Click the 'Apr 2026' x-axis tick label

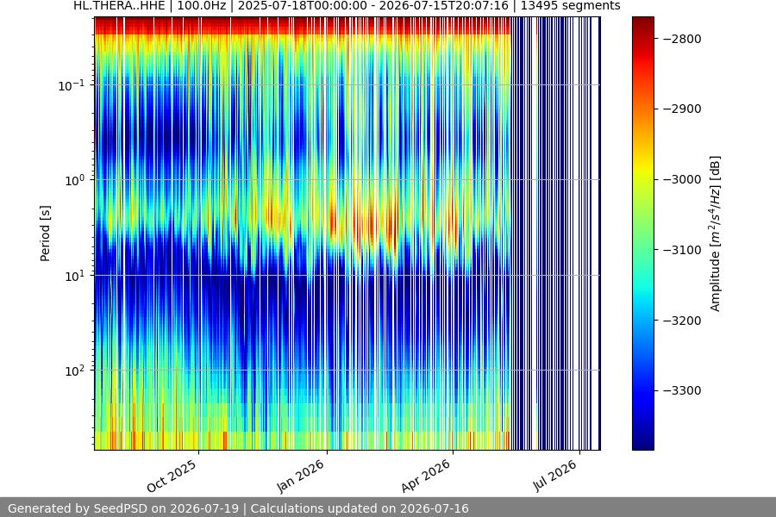coord(425,476)
